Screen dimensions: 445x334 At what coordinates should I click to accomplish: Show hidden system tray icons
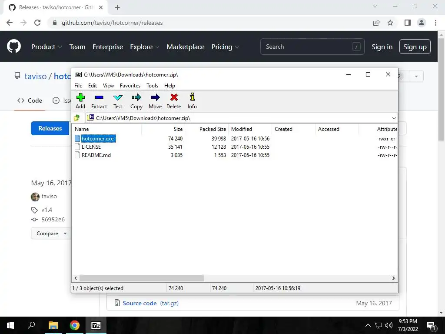point(368,325)
